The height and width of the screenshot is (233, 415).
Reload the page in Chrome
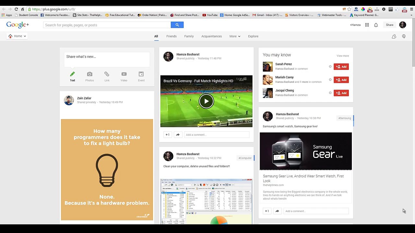point(16,9)
